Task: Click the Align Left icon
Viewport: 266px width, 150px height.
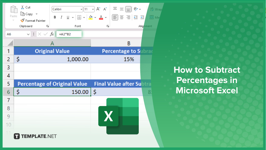Action: (115, 17)
